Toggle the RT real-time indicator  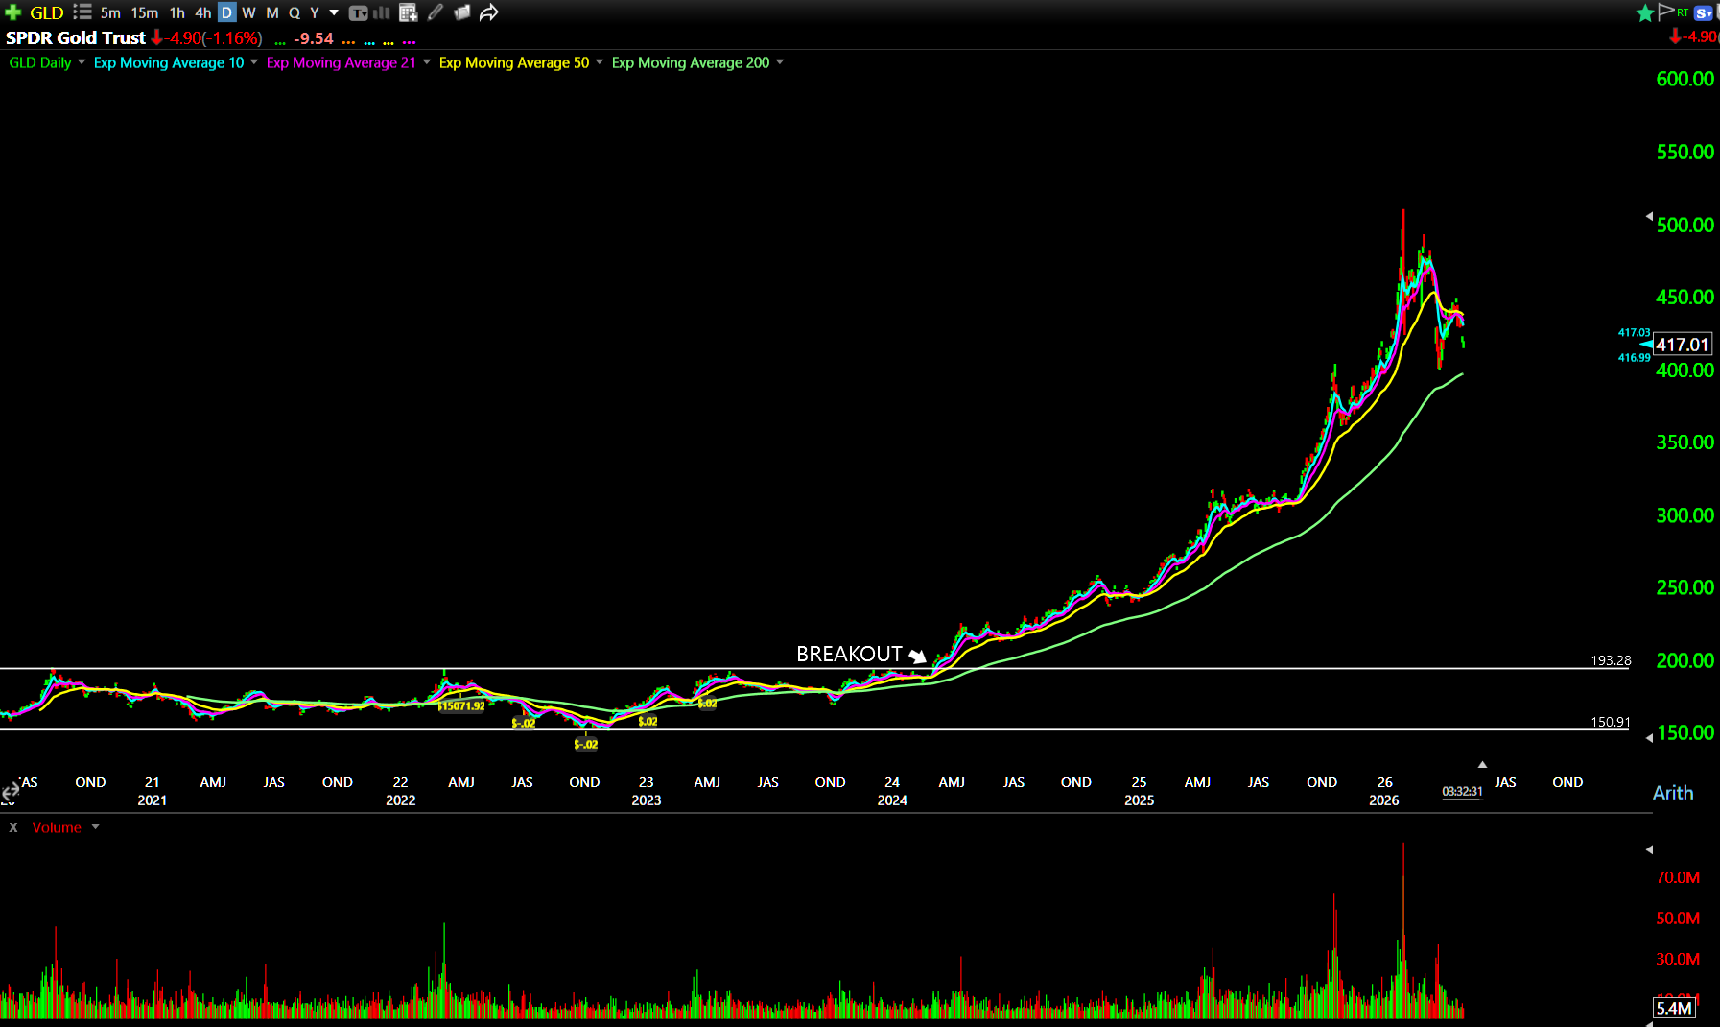[1683, 12]
